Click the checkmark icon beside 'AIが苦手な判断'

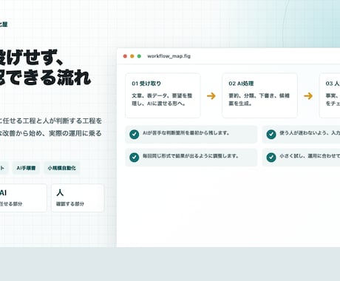(x=135, y=135)
